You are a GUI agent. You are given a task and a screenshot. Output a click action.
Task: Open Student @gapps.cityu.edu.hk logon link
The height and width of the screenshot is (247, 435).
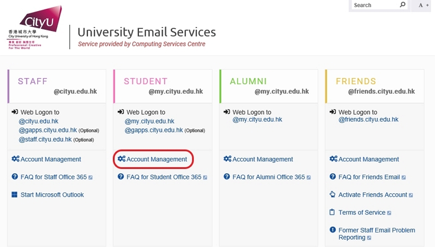[x=153, y=130]
